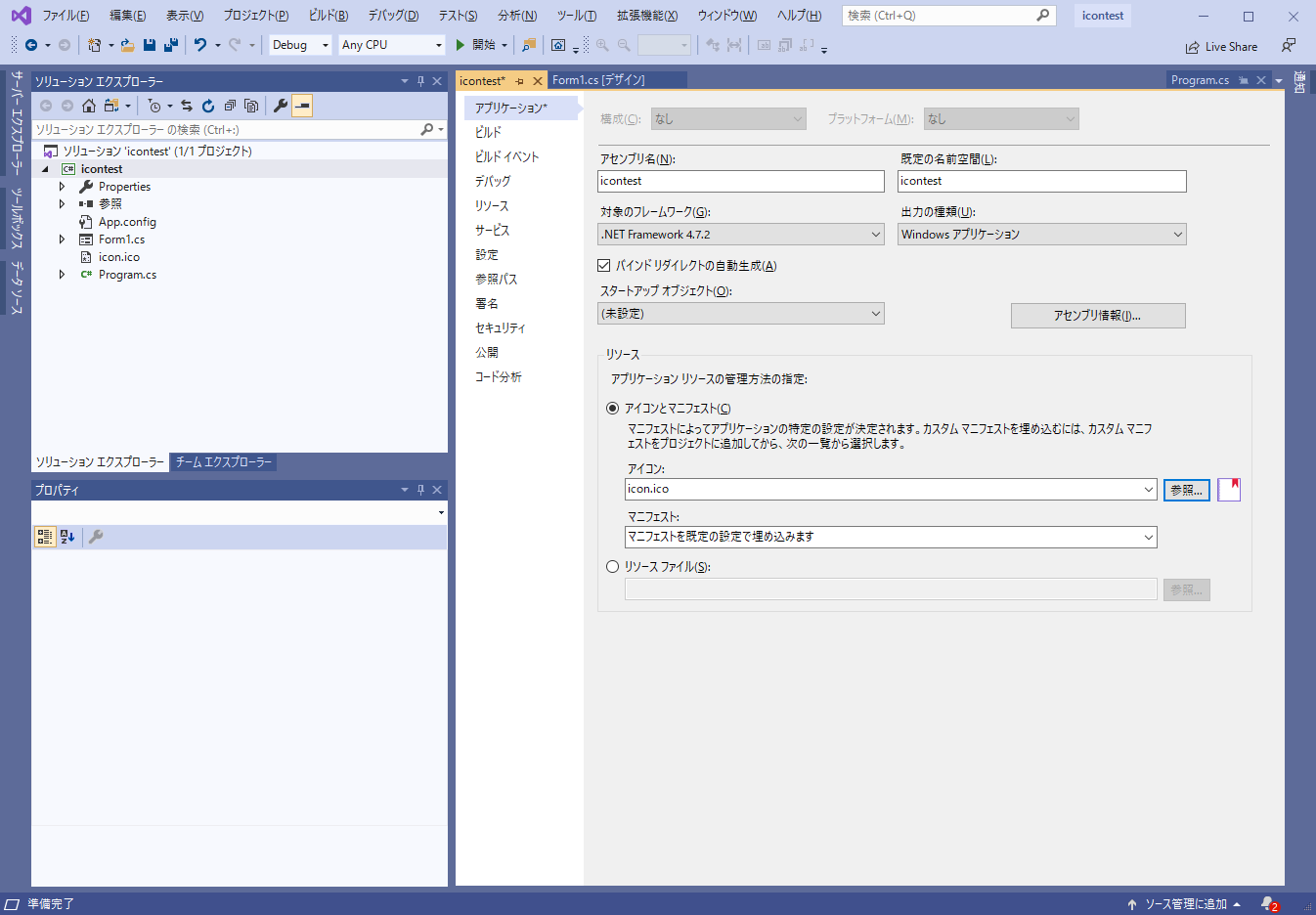Open the Debug configuration dropdown

click(x=300, y=45)
